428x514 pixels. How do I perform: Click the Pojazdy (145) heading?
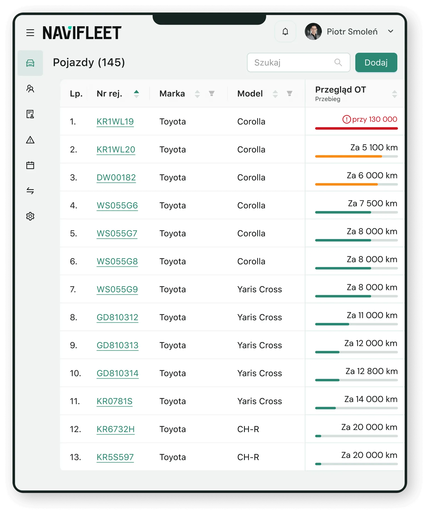pos(89,62)
